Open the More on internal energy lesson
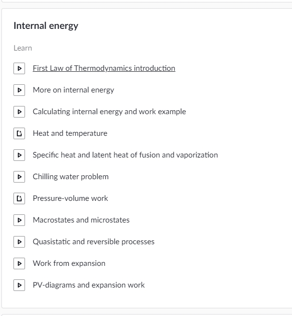This screenshot has height=316, width=292. click(x=74, y=90)
